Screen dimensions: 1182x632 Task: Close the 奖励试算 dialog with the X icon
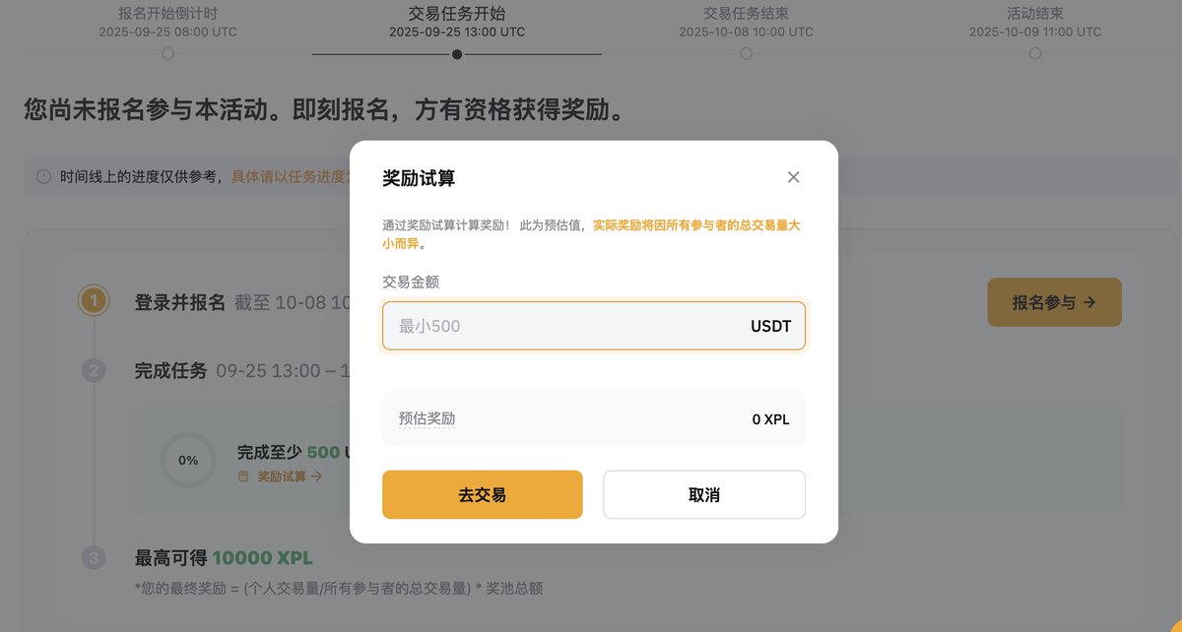tap(794, 177)
